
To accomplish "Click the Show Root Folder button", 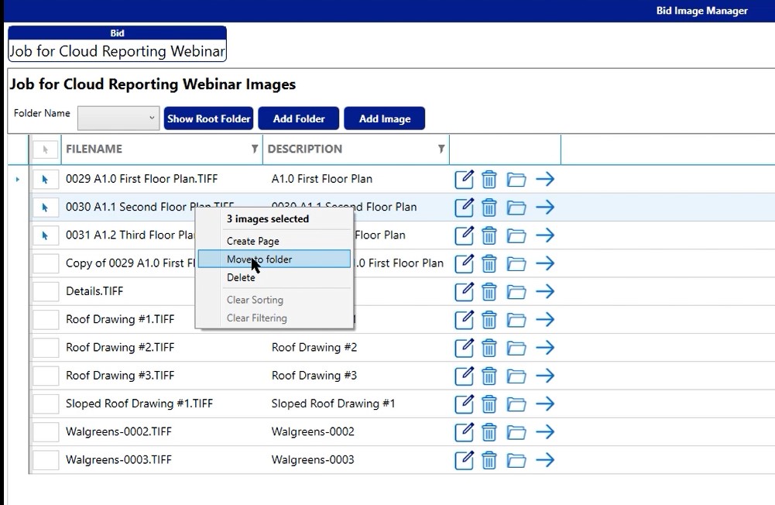I will (208, 119).
